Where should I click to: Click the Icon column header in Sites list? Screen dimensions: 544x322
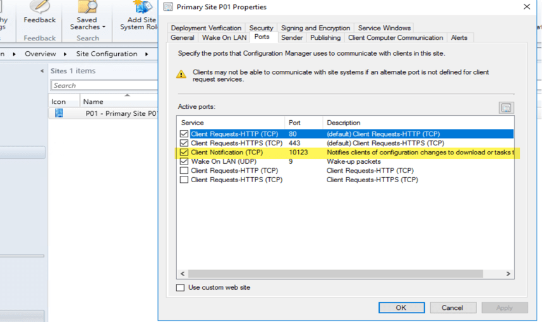click(x=64, y=101)
